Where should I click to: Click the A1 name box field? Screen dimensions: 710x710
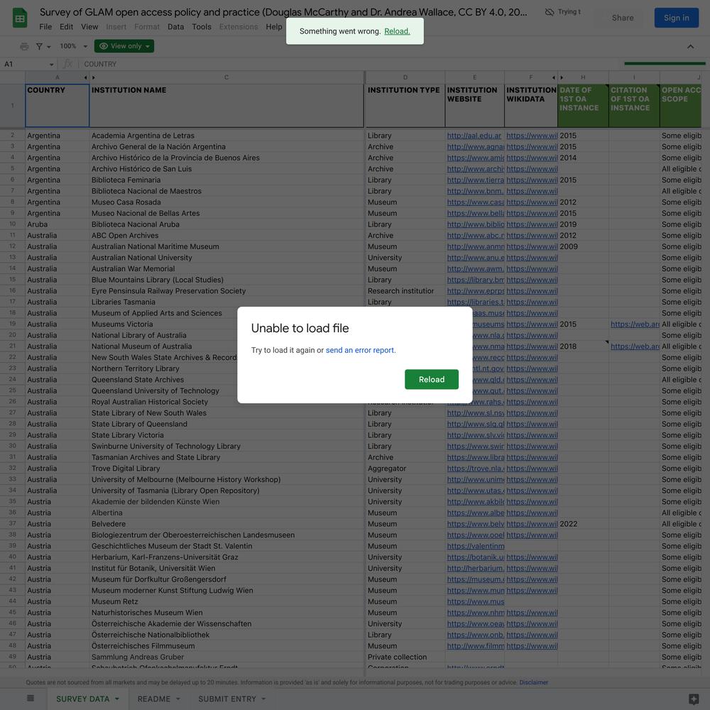point(27,65)
